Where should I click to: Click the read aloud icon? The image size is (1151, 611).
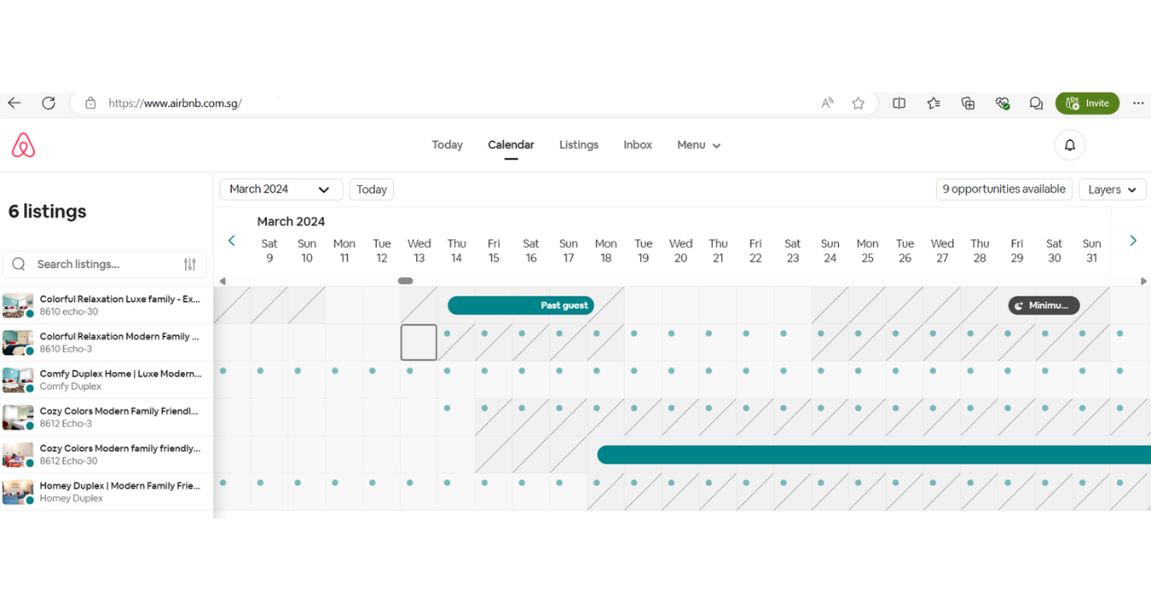tap(827, 103)
